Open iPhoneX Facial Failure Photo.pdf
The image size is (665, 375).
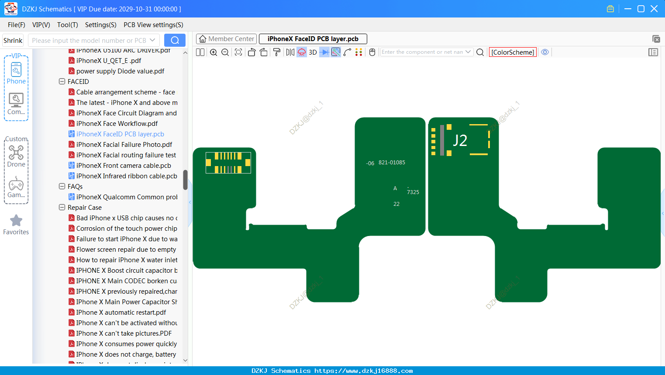pos(124,145)
